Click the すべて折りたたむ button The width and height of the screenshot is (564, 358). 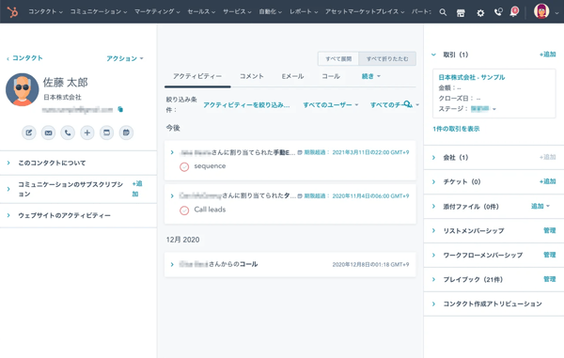click(x=387, y=58)
